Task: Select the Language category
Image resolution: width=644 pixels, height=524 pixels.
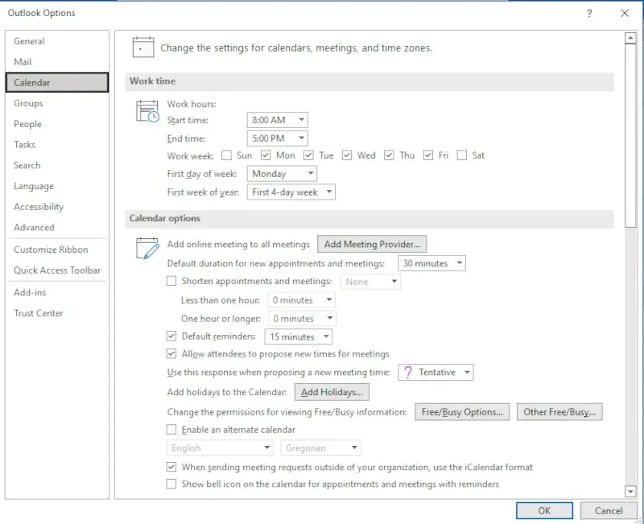Action: coord(57,186)
